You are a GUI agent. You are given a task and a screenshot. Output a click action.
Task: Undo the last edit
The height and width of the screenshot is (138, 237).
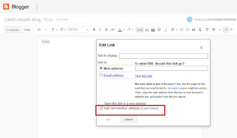[x=40, y=30]
